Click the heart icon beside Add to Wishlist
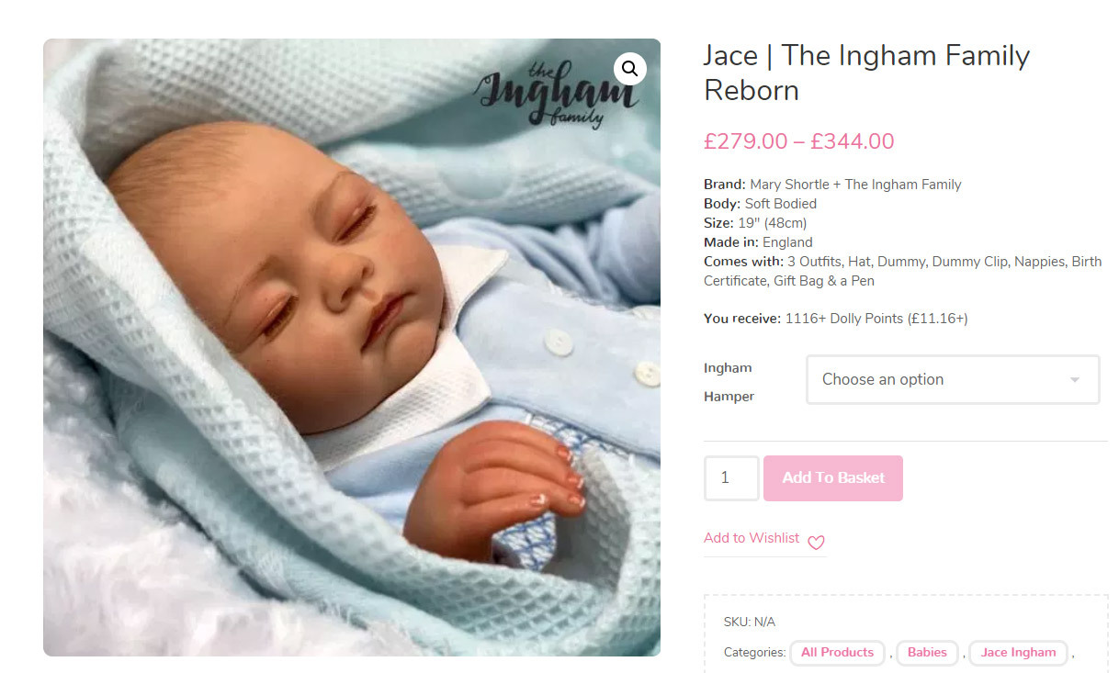Screen dimensions: 1119x673 tap(816, 543)
